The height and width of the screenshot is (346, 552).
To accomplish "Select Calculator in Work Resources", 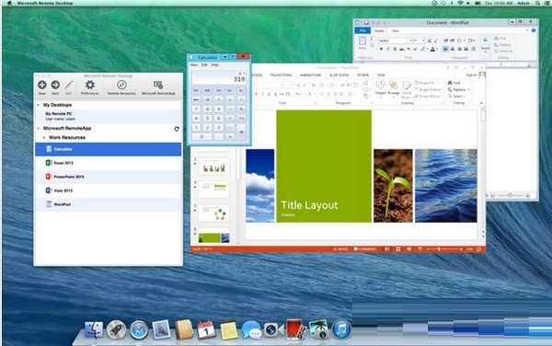I will (x=108, y=149).
